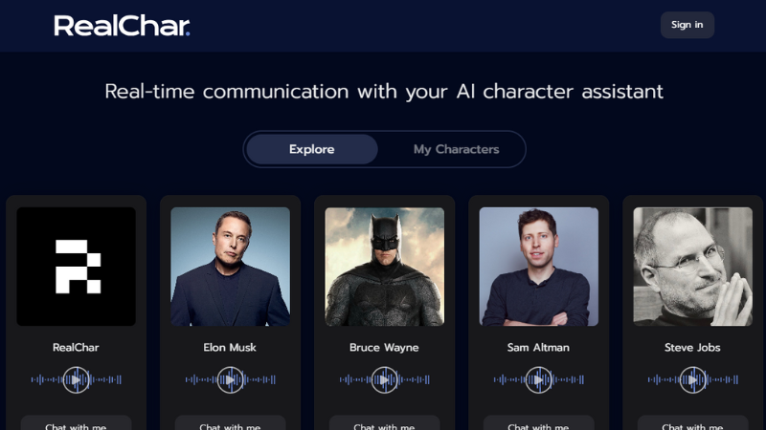Chat with the RealChar character
This screenshot has width=766, height=430.
point(77,423)
